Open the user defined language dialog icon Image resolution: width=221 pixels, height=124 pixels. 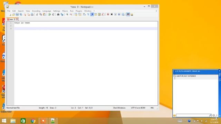click(x=96, y=14)
